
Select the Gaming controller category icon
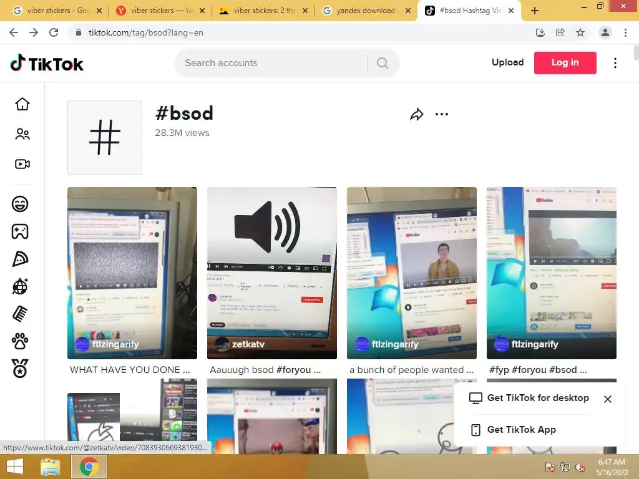pyautogui.click(x=20, y=231)
